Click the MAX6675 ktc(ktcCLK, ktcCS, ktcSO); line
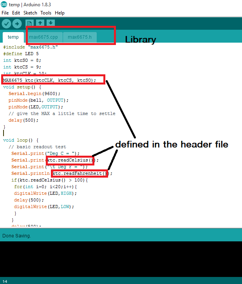The width and height of the screenshot is (242, 284). click(x=49, y=80)
